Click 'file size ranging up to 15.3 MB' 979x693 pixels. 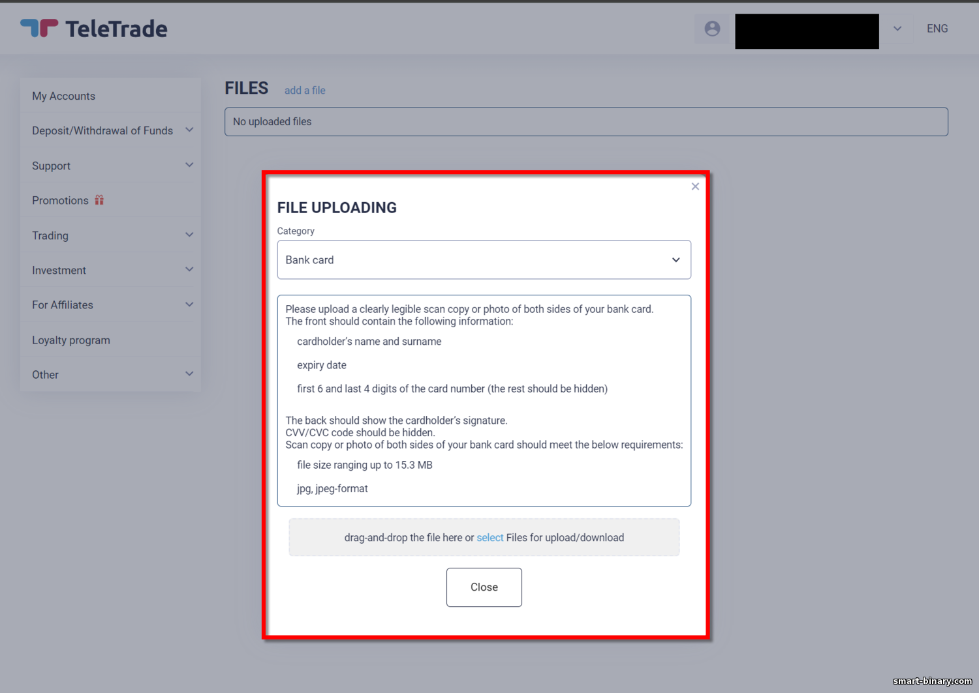click(x=365, y=465)
